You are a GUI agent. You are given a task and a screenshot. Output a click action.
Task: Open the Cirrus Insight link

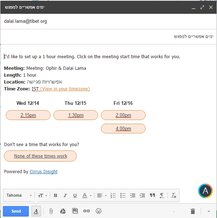click(43, 172)
